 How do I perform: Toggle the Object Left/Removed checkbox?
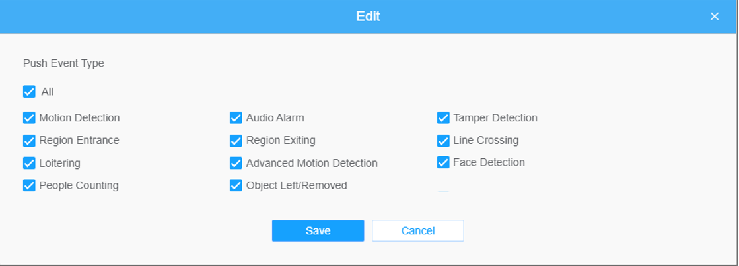236,185
